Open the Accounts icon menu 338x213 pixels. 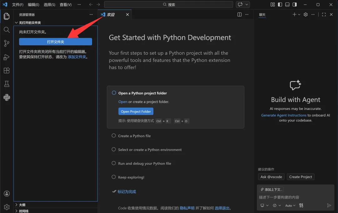(x=7, y=194)
